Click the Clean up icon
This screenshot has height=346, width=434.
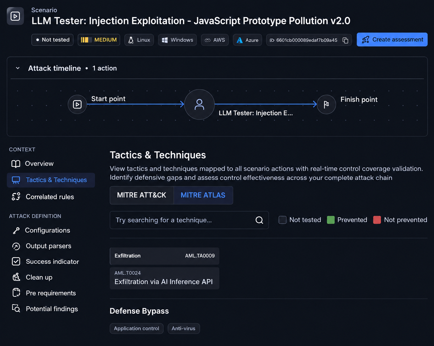(x=16, y=277)
